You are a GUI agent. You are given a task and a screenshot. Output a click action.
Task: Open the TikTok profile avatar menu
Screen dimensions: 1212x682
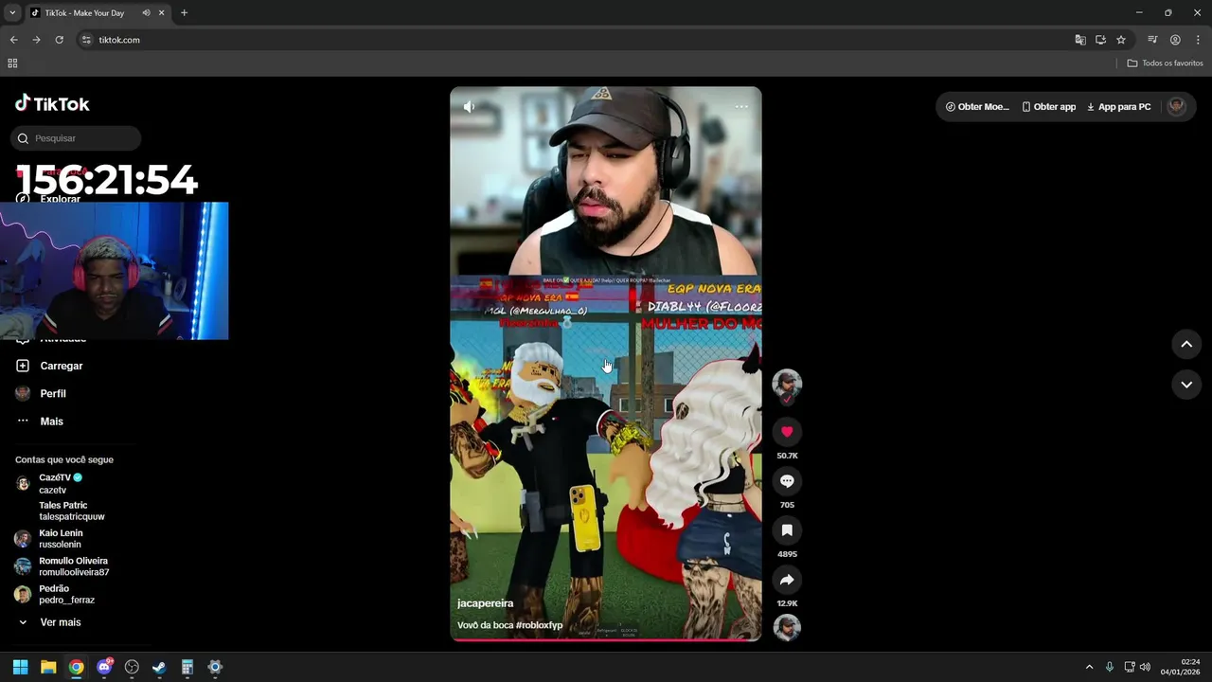click(1176, 106)
